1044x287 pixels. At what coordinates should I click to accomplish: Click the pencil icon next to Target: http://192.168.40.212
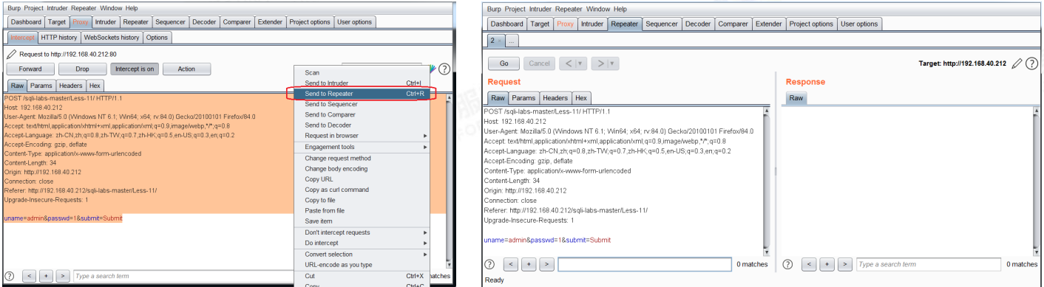point(1017,63)
